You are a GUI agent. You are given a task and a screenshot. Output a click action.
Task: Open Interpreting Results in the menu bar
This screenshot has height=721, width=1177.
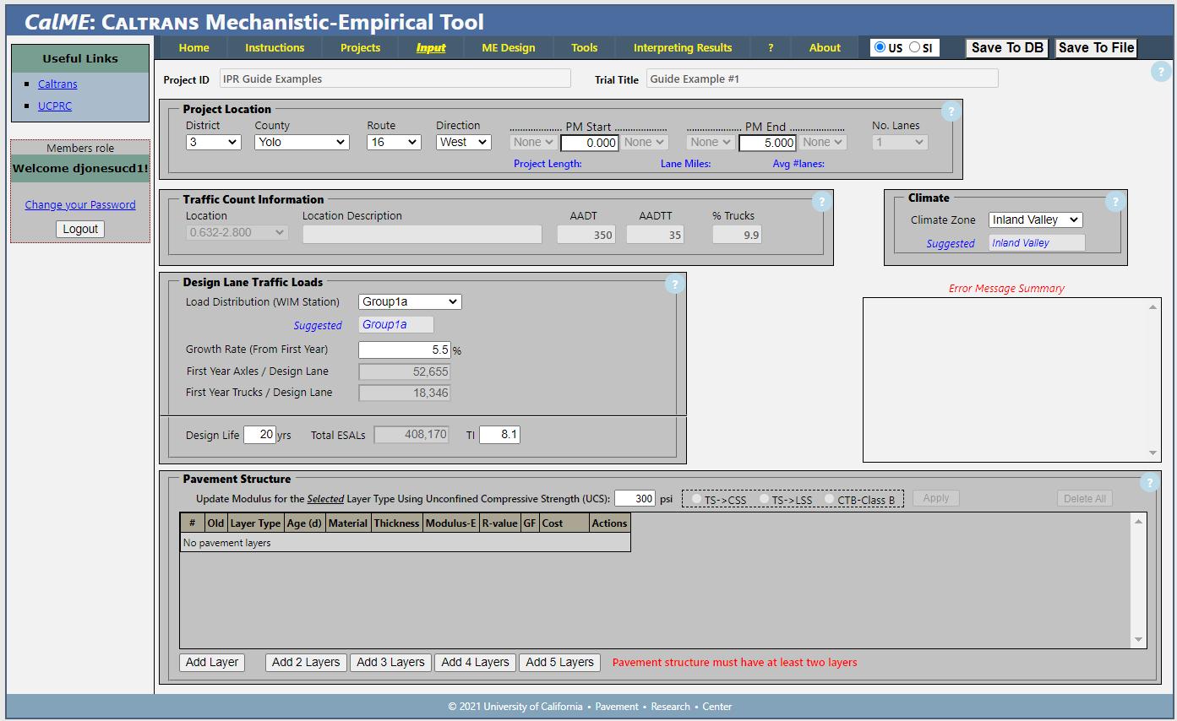(683, 47)
